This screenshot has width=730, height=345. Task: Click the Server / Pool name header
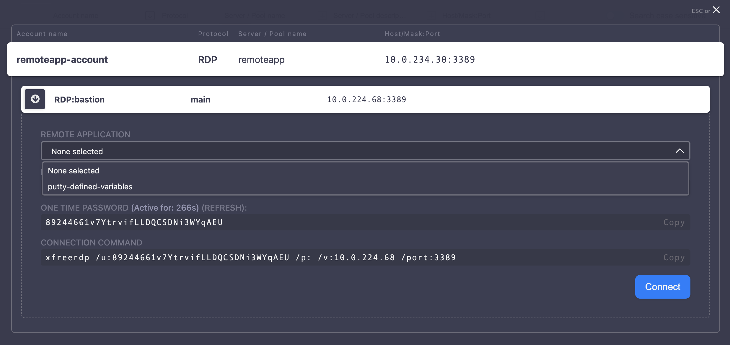point(272,34)
